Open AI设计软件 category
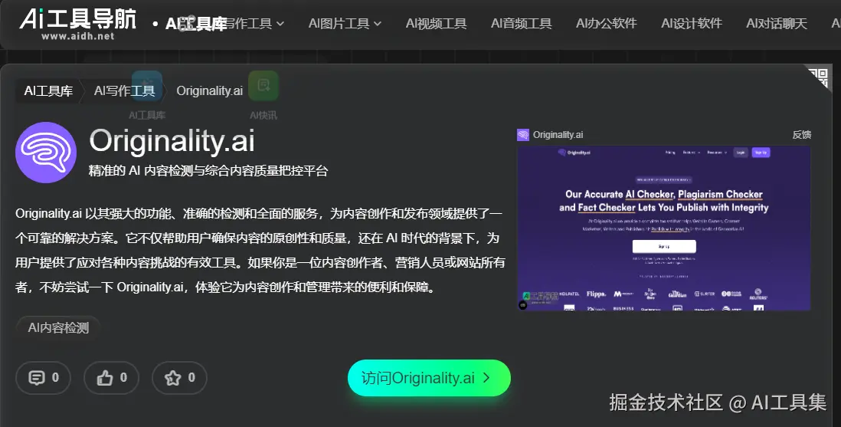 tap(692, 24)
